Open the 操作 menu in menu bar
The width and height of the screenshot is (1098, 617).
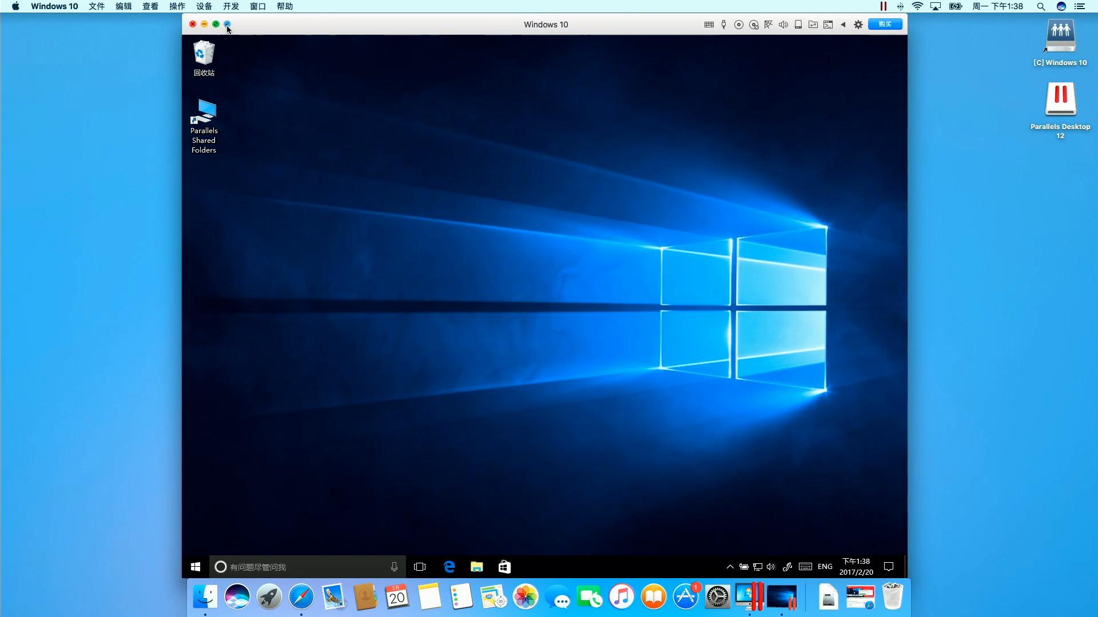pyautogui.click(x=177, y=6)
